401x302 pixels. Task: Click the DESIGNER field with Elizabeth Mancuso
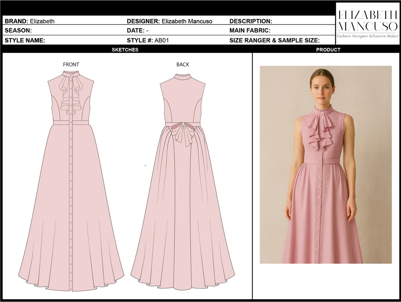coord(169,21)
